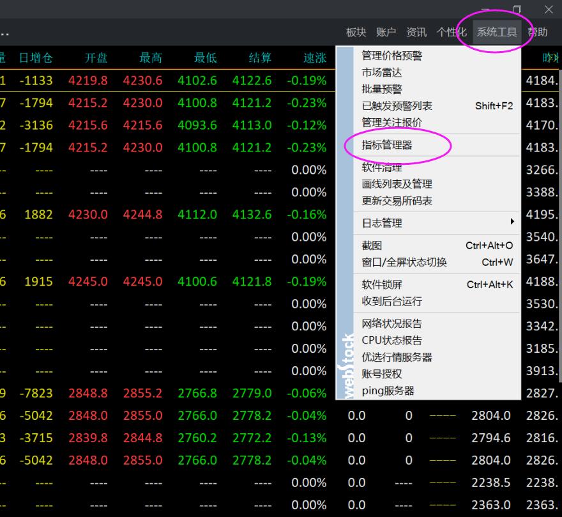Image resolution: width=562 pixels, height=517 pixels.
Task: Click the 最低 value 4102.6
Action: coord(197,81)
